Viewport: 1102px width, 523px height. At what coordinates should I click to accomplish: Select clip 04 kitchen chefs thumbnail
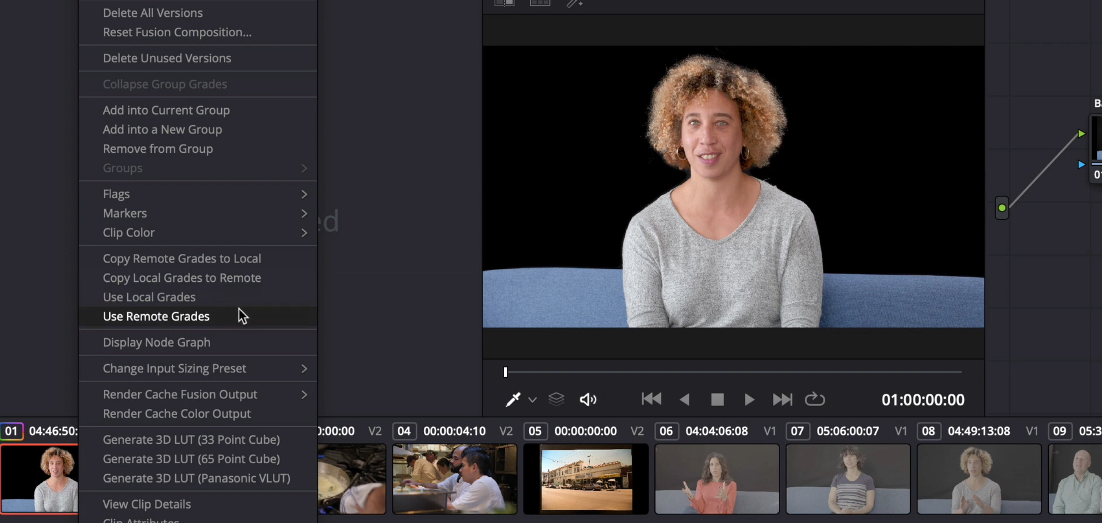click(455, 478)
